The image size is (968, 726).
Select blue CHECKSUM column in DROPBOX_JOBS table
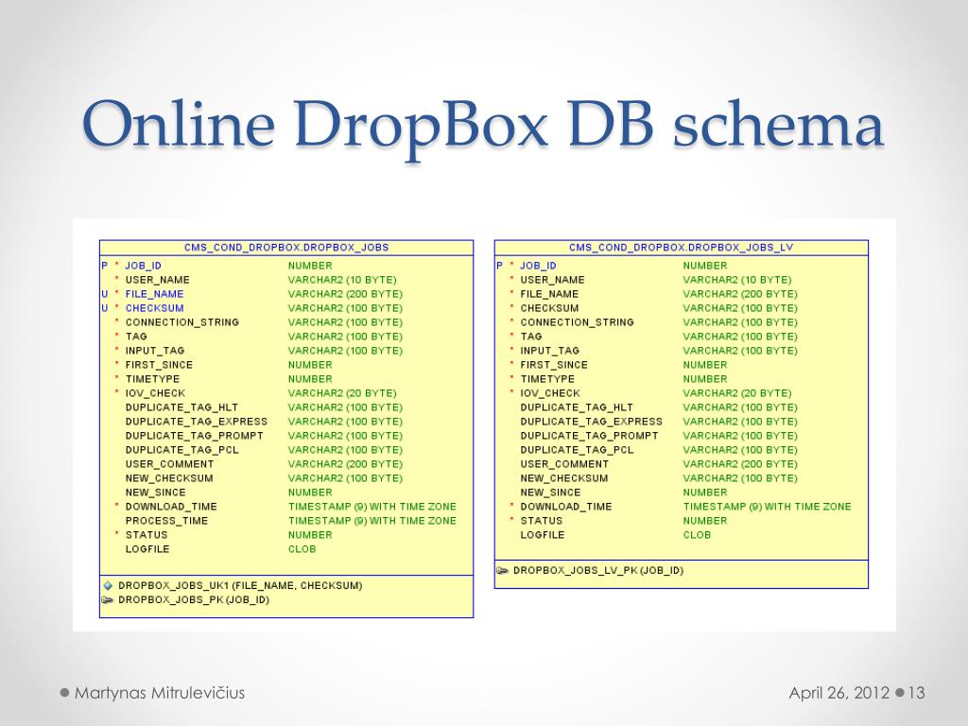154,308
